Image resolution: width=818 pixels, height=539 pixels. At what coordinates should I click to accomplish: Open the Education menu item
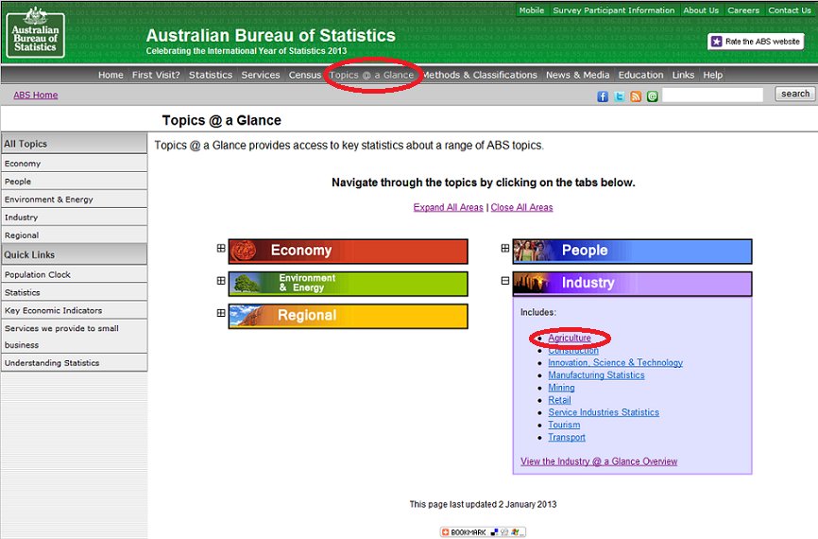(x=640, y=75)
